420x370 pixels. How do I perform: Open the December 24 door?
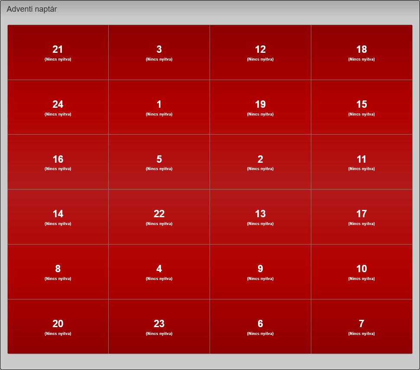pyautogui.click(x=58, y=107)
